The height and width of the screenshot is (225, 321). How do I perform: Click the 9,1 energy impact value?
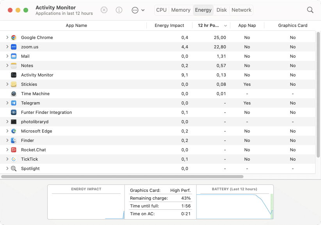point(185,75)
